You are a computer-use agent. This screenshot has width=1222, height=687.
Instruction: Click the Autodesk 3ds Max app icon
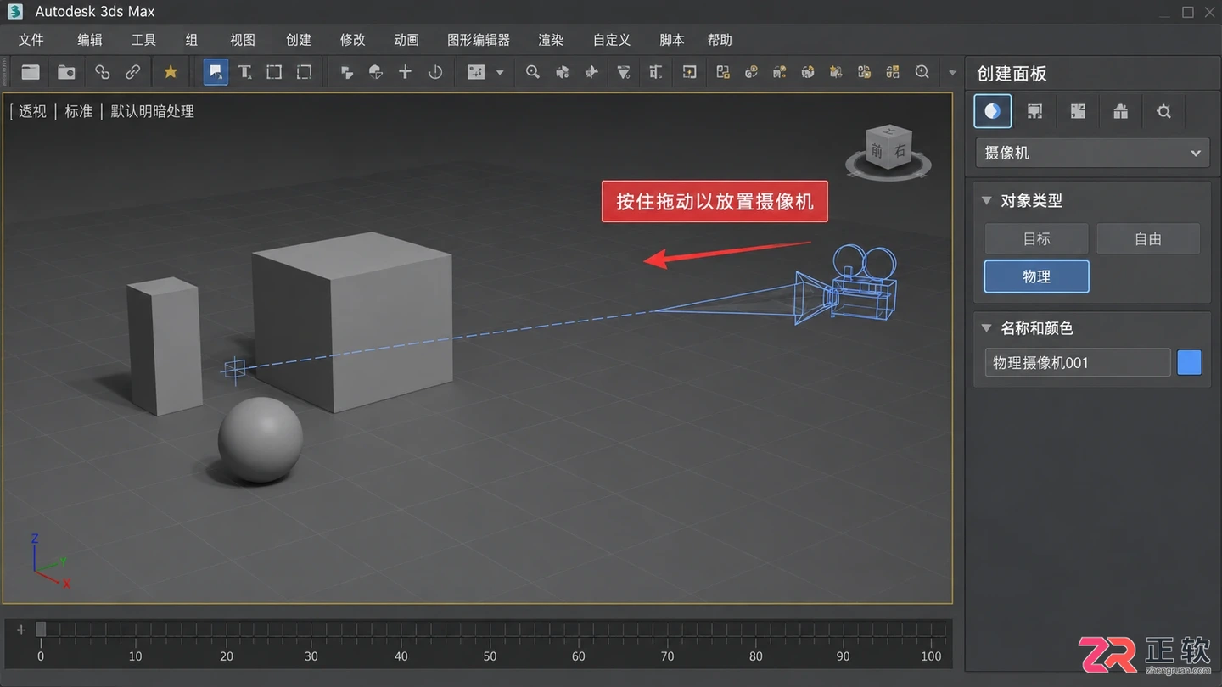point(15,12)
